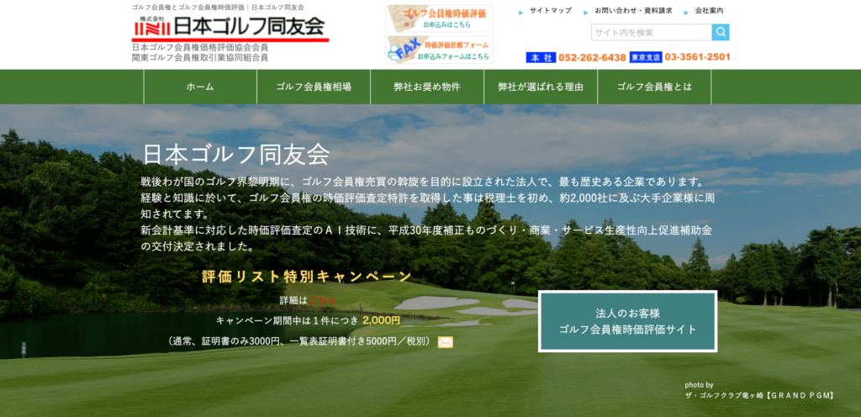Click the 東京支店 phone number 03-3561-2501
The width and height of the screenshot is (861, 417).
point(697,57)
